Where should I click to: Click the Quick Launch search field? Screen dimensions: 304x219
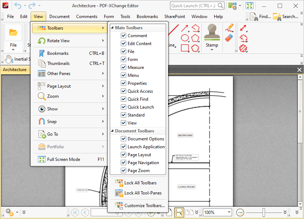point(195,5)
